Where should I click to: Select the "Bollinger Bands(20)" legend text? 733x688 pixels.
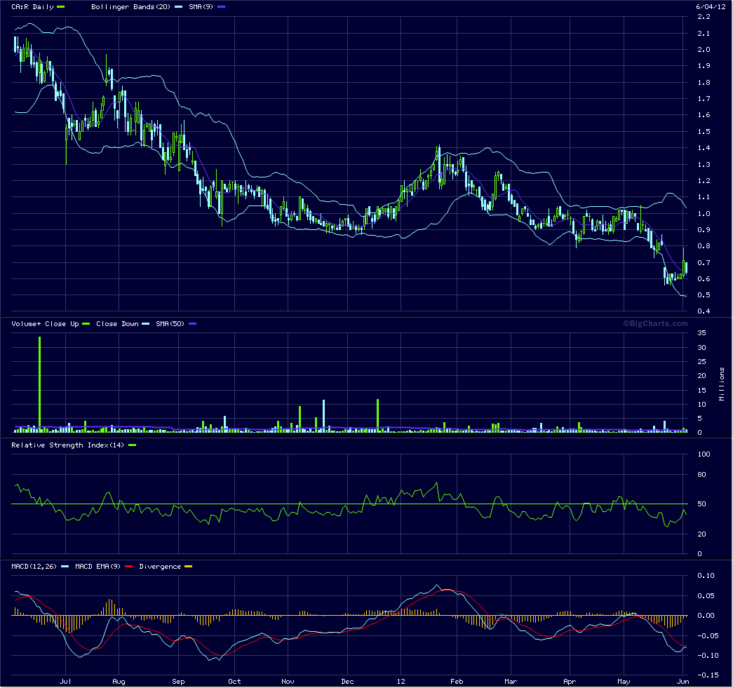[x=131, y=7]
